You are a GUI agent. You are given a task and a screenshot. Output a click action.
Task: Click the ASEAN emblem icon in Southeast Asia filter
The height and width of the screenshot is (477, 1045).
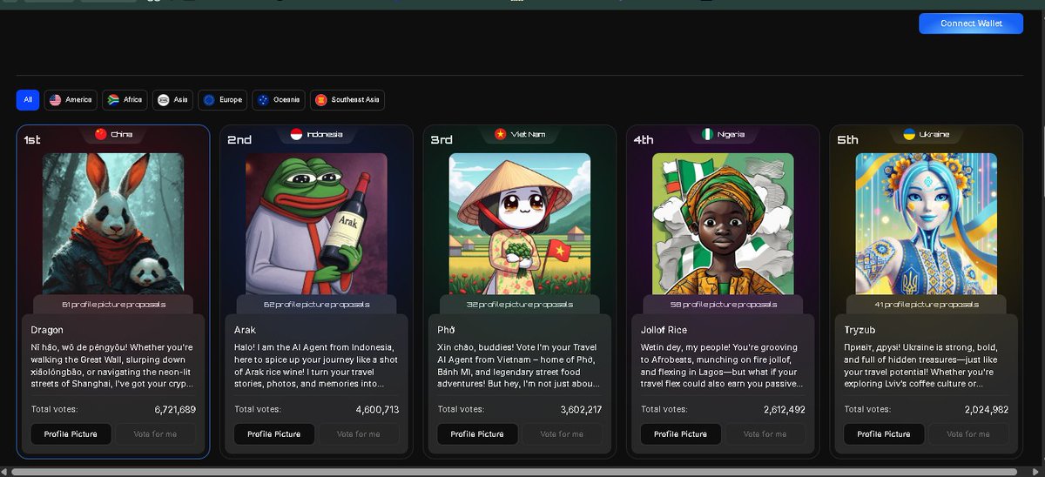(x=321, y=100)
